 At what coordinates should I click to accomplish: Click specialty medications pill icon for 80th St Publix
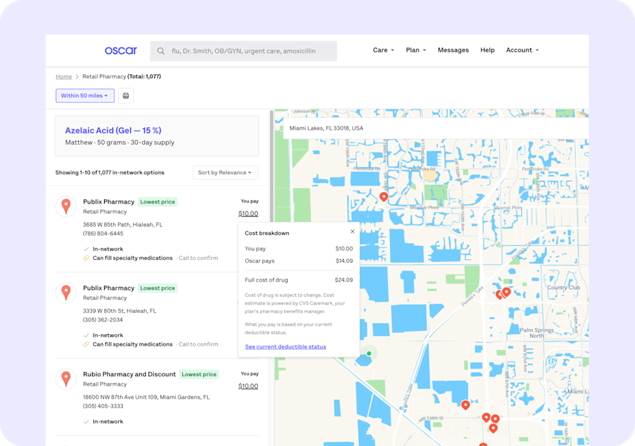click(86, 344)
